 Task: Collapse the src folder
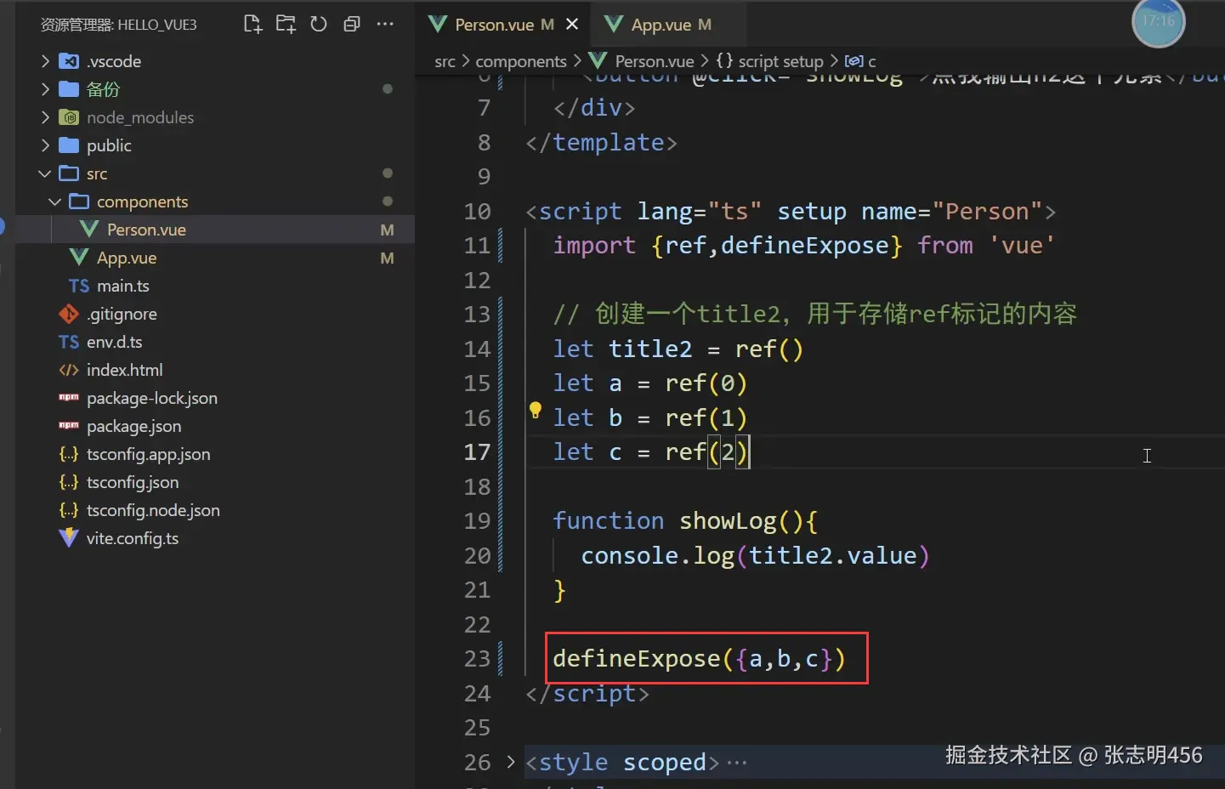tap(45, 173)
